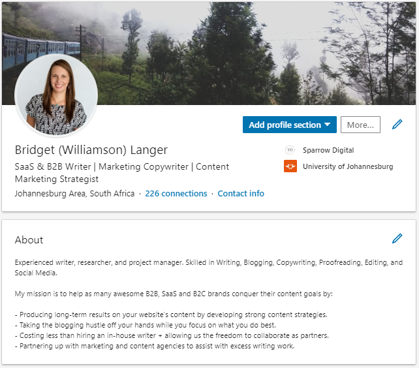Open the University of Johannesburg link

pyautogui.click(x=348, y=166)
